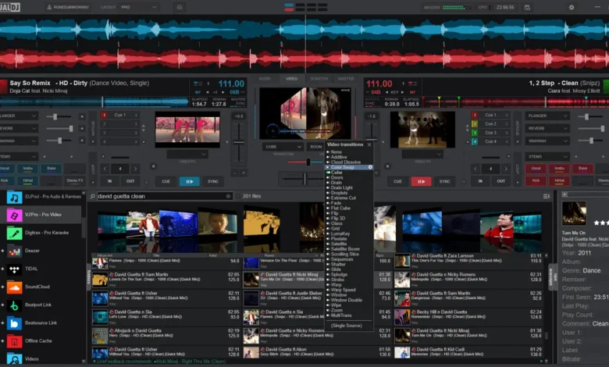The width and height of the screenshot is (609, 367).
Task: Click the Stems FX button on left deck
Action: click(x=75, y=181)
